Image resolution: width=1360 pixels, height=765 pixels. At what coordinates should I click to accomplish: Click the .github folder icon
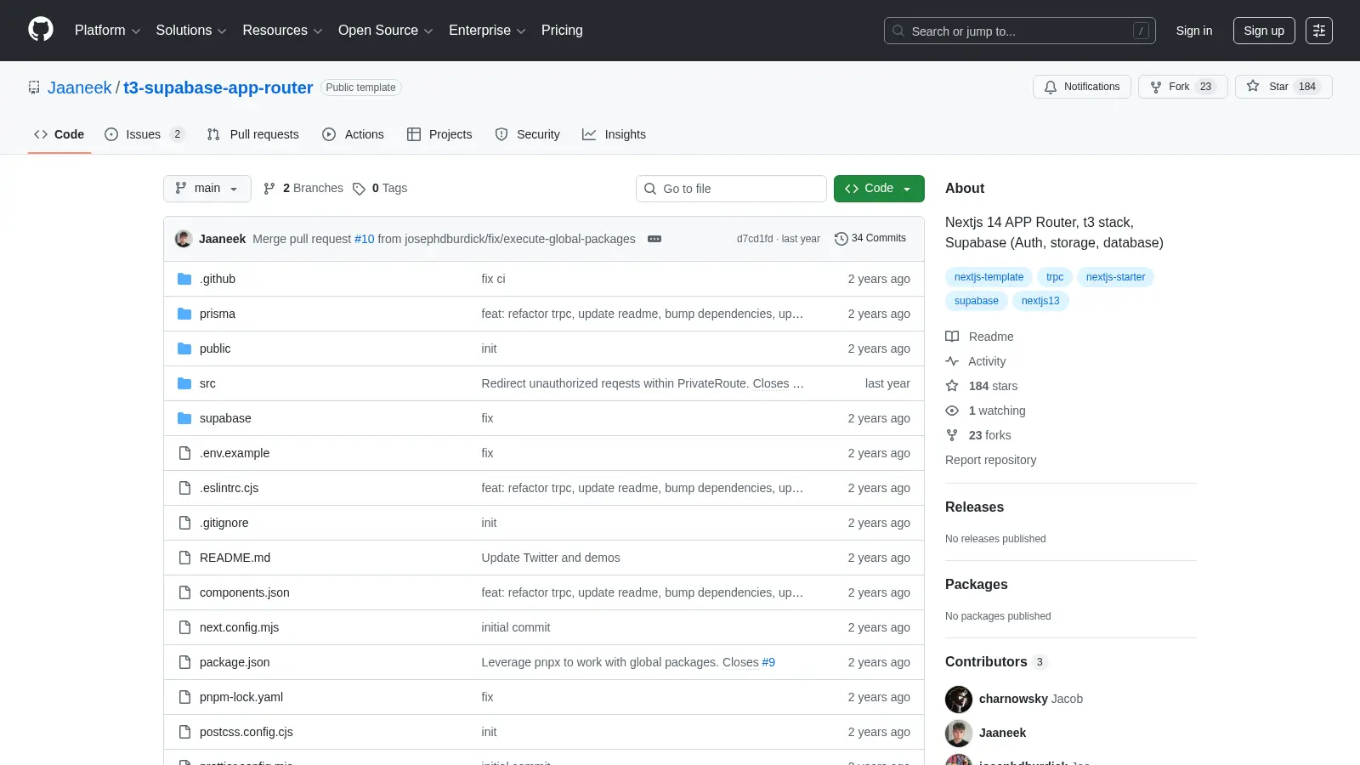(184, 279)
